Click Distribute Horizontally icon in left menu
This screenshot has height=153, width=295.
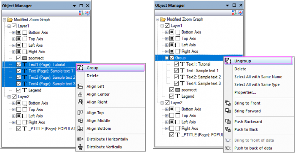(80, 139)
